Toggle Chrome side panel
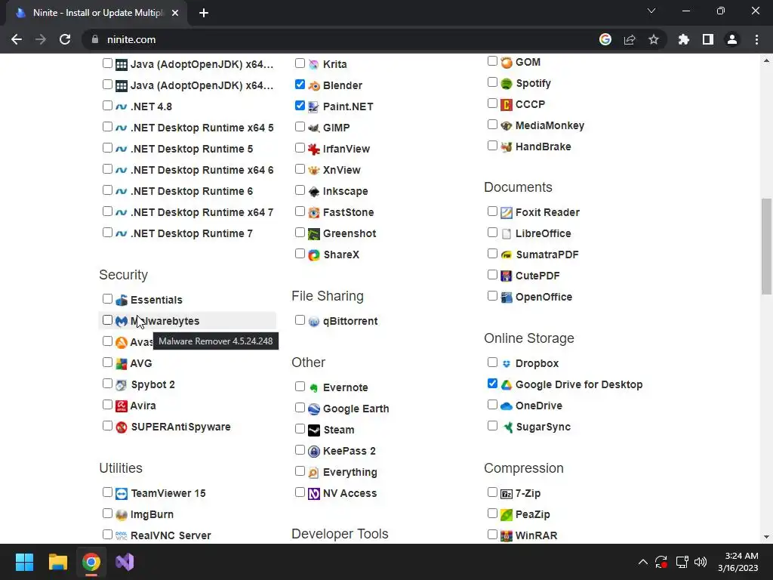773x580 pixels. pyautogui.click(x=708, y=39)
